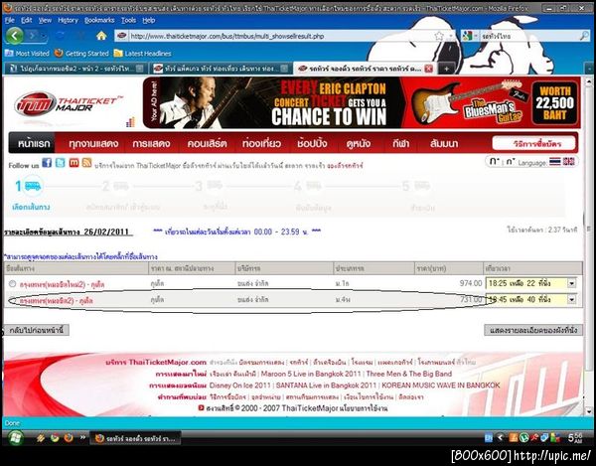Open the orange RSS feed icon
Image resolution: width=596 pixels, height=466 pixels.
click(87, 163)
